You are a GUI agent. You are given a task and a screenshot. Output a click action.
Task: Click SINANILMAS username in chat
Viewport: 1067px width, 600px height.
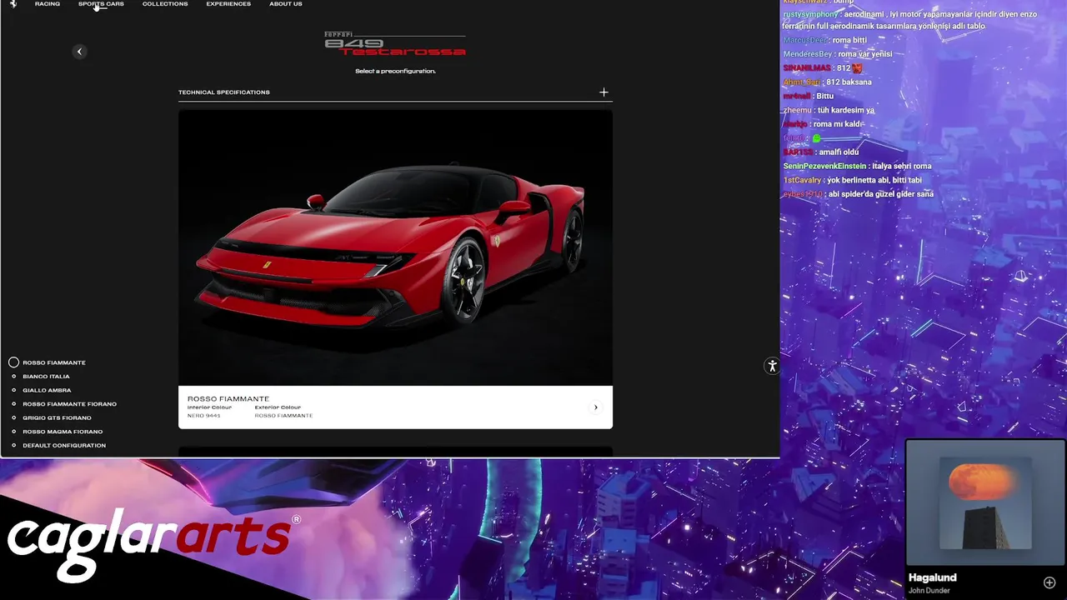point(807,68)
